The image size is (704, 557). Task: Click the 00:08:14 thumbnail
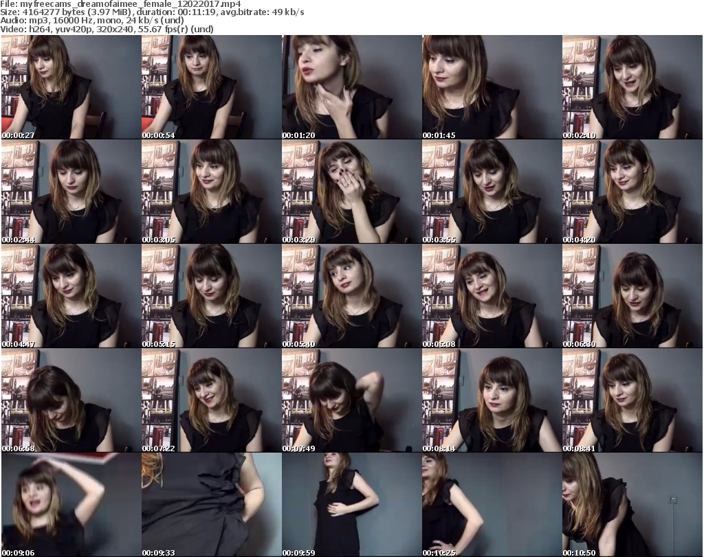(x=492, y=400)
